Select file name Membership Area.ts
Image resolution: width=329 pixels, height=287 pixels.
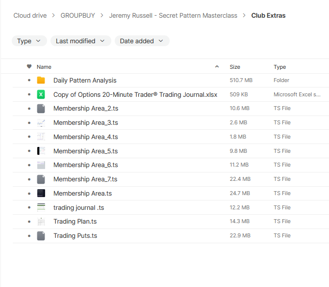click(x=82, y=194)
